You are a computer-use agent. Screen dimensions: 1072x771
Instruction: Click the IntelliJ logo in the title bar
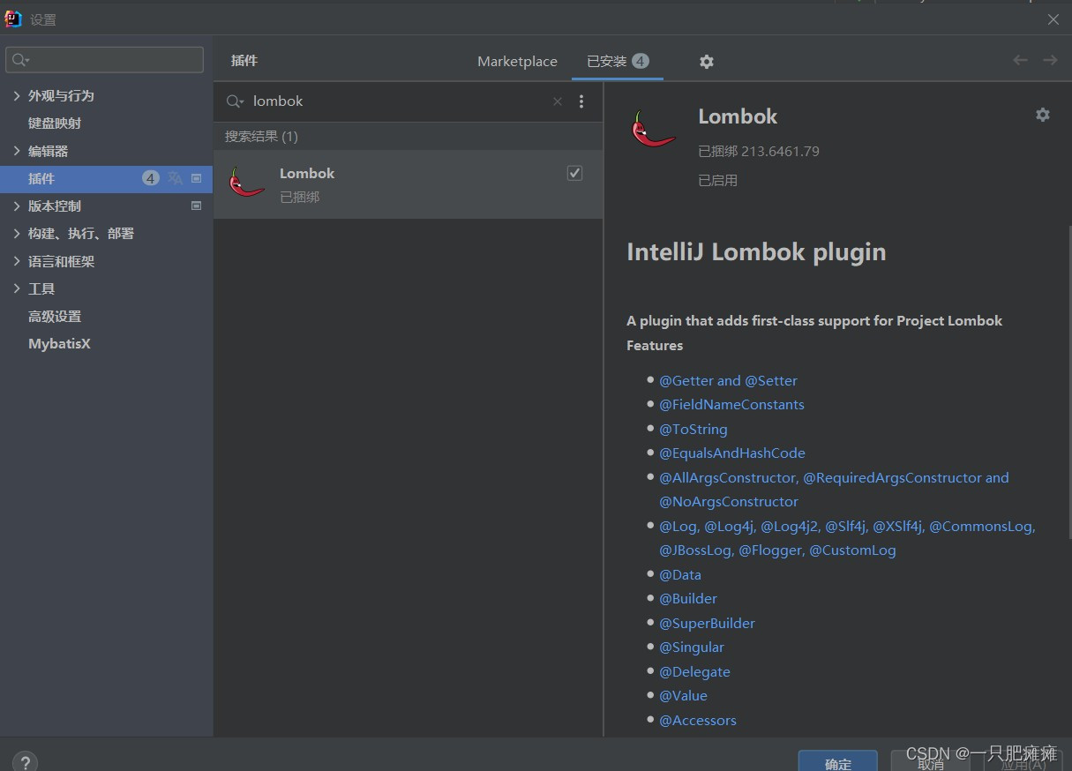point(12,19)
